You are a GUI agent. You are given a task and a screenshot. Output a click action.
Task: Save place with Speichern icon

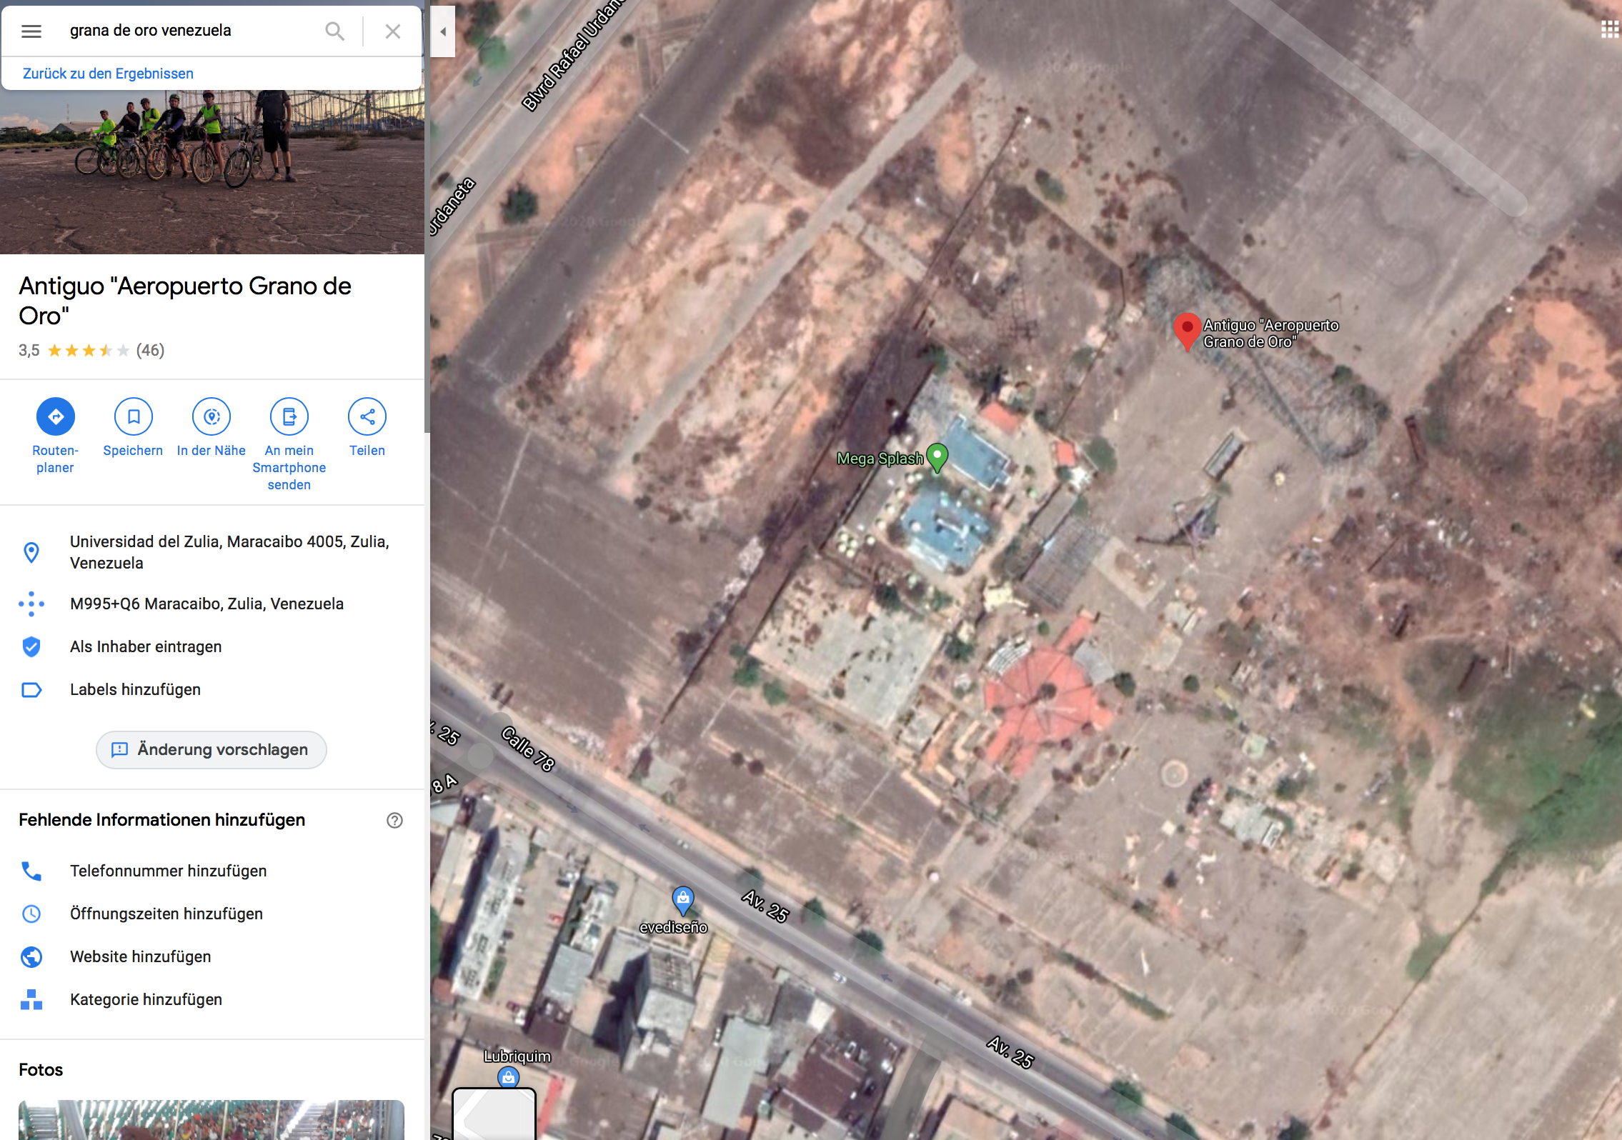click(134, 416)
